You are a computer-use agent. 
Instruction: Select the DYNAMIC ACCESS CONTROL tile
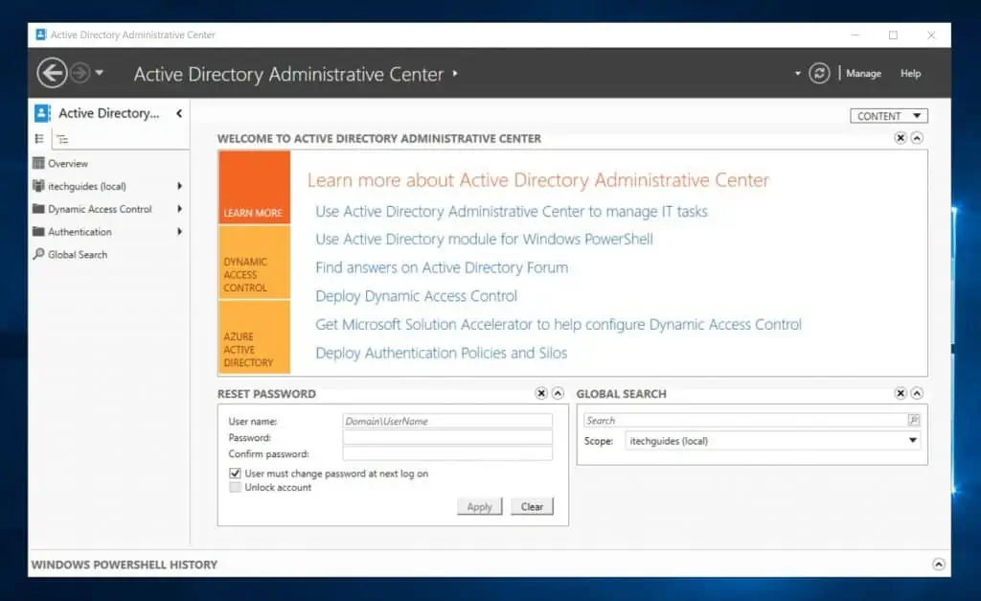254,263
